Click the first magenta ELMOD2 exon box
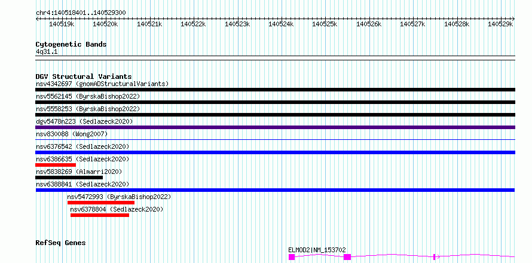 (292, 257)
